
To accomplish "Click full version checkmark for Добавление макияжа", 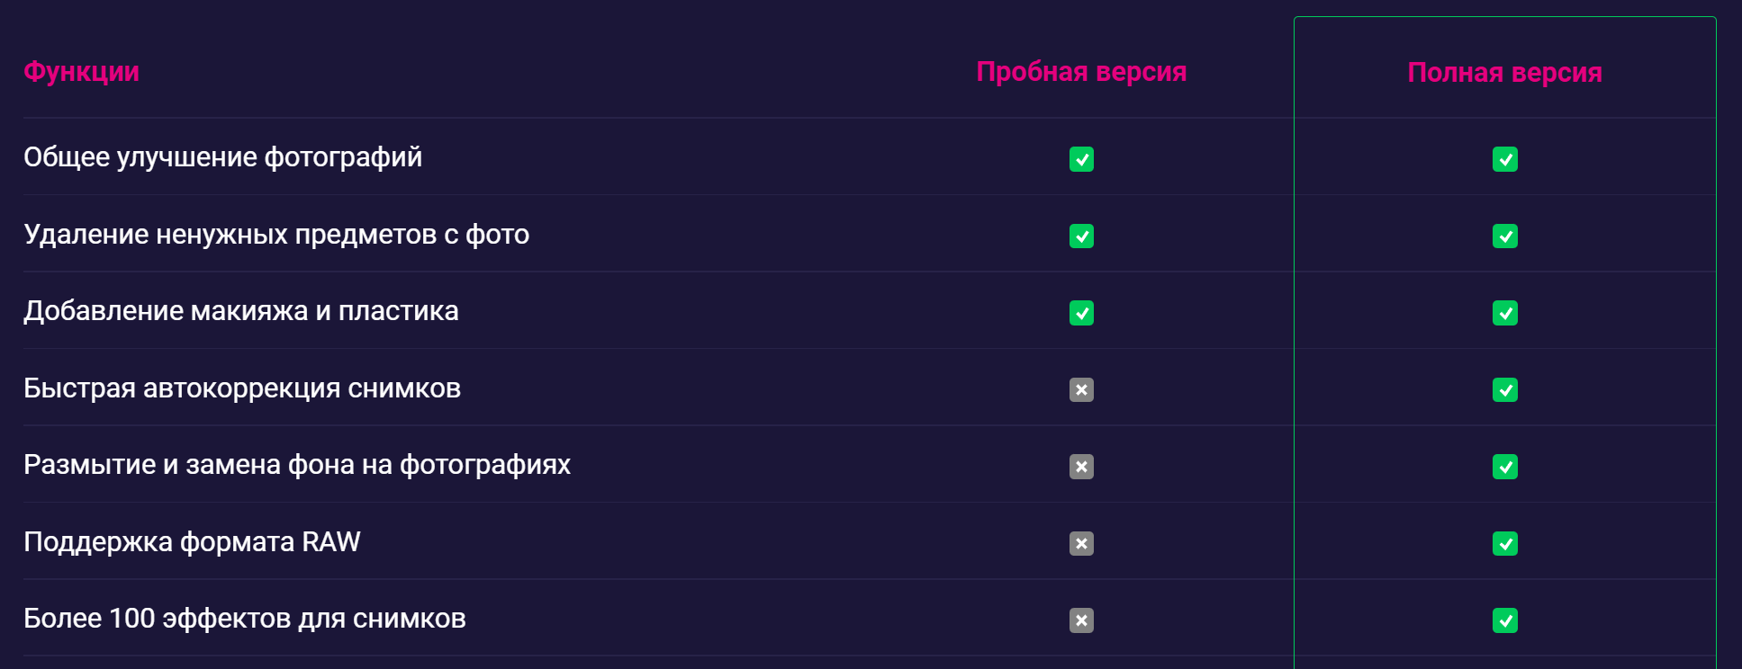I will click(1504, 313).
